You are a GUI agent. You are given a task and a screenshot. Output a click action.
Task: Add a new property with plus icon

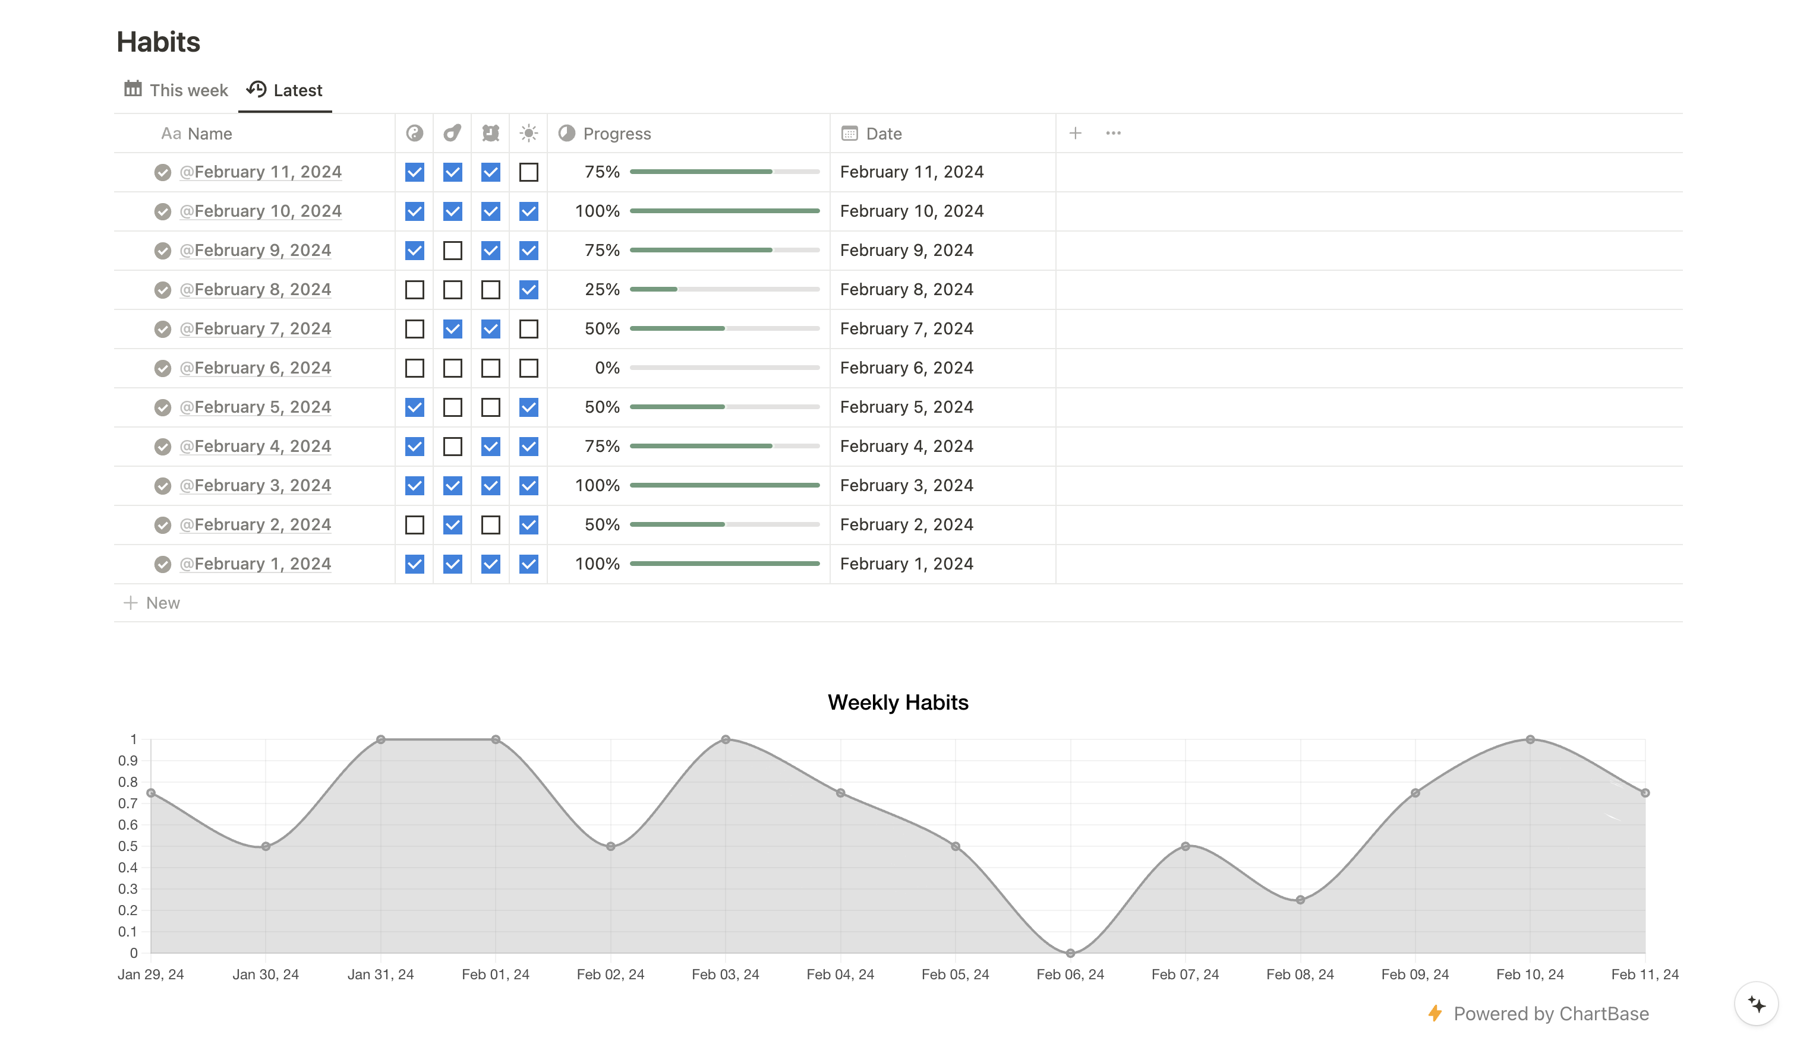click(1076, 133)
